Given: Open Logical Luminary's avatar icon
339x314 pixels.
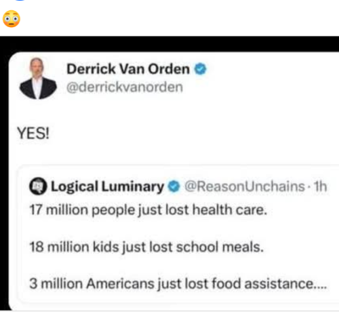Looking at the screenshot, I should [x=38, y=187].
